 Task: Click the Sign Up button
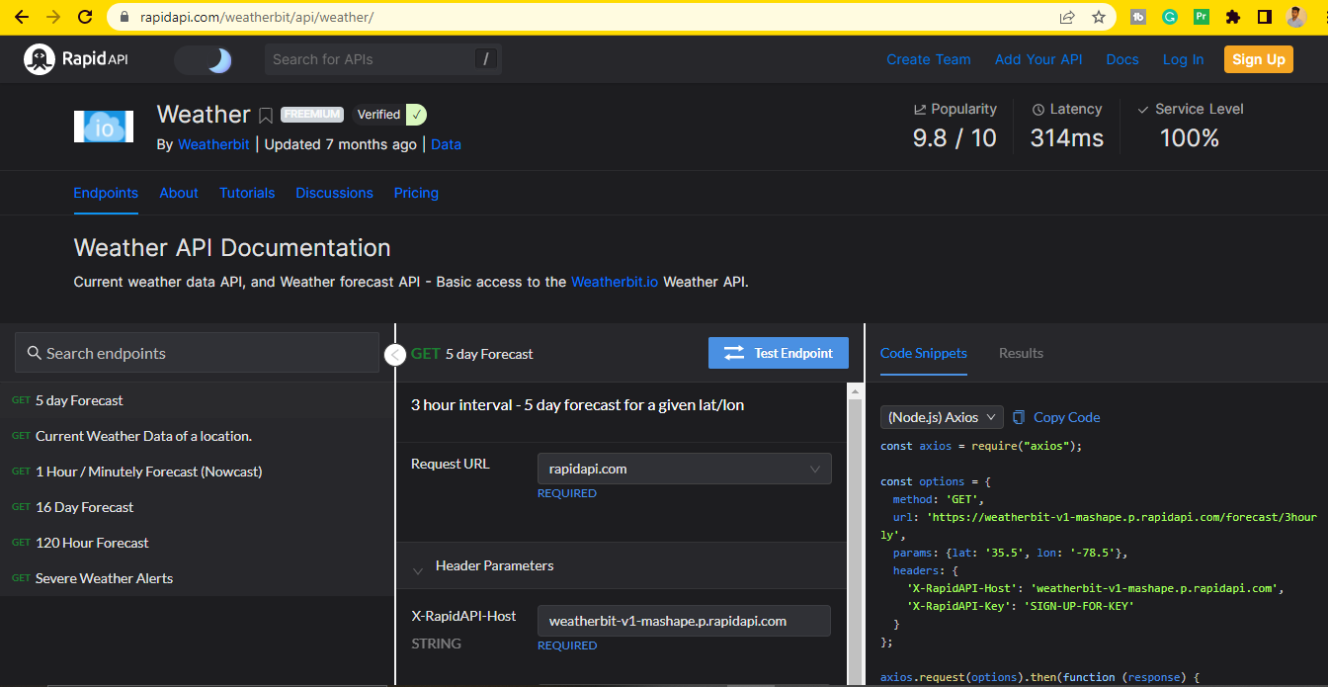[x=1259, y=59]
